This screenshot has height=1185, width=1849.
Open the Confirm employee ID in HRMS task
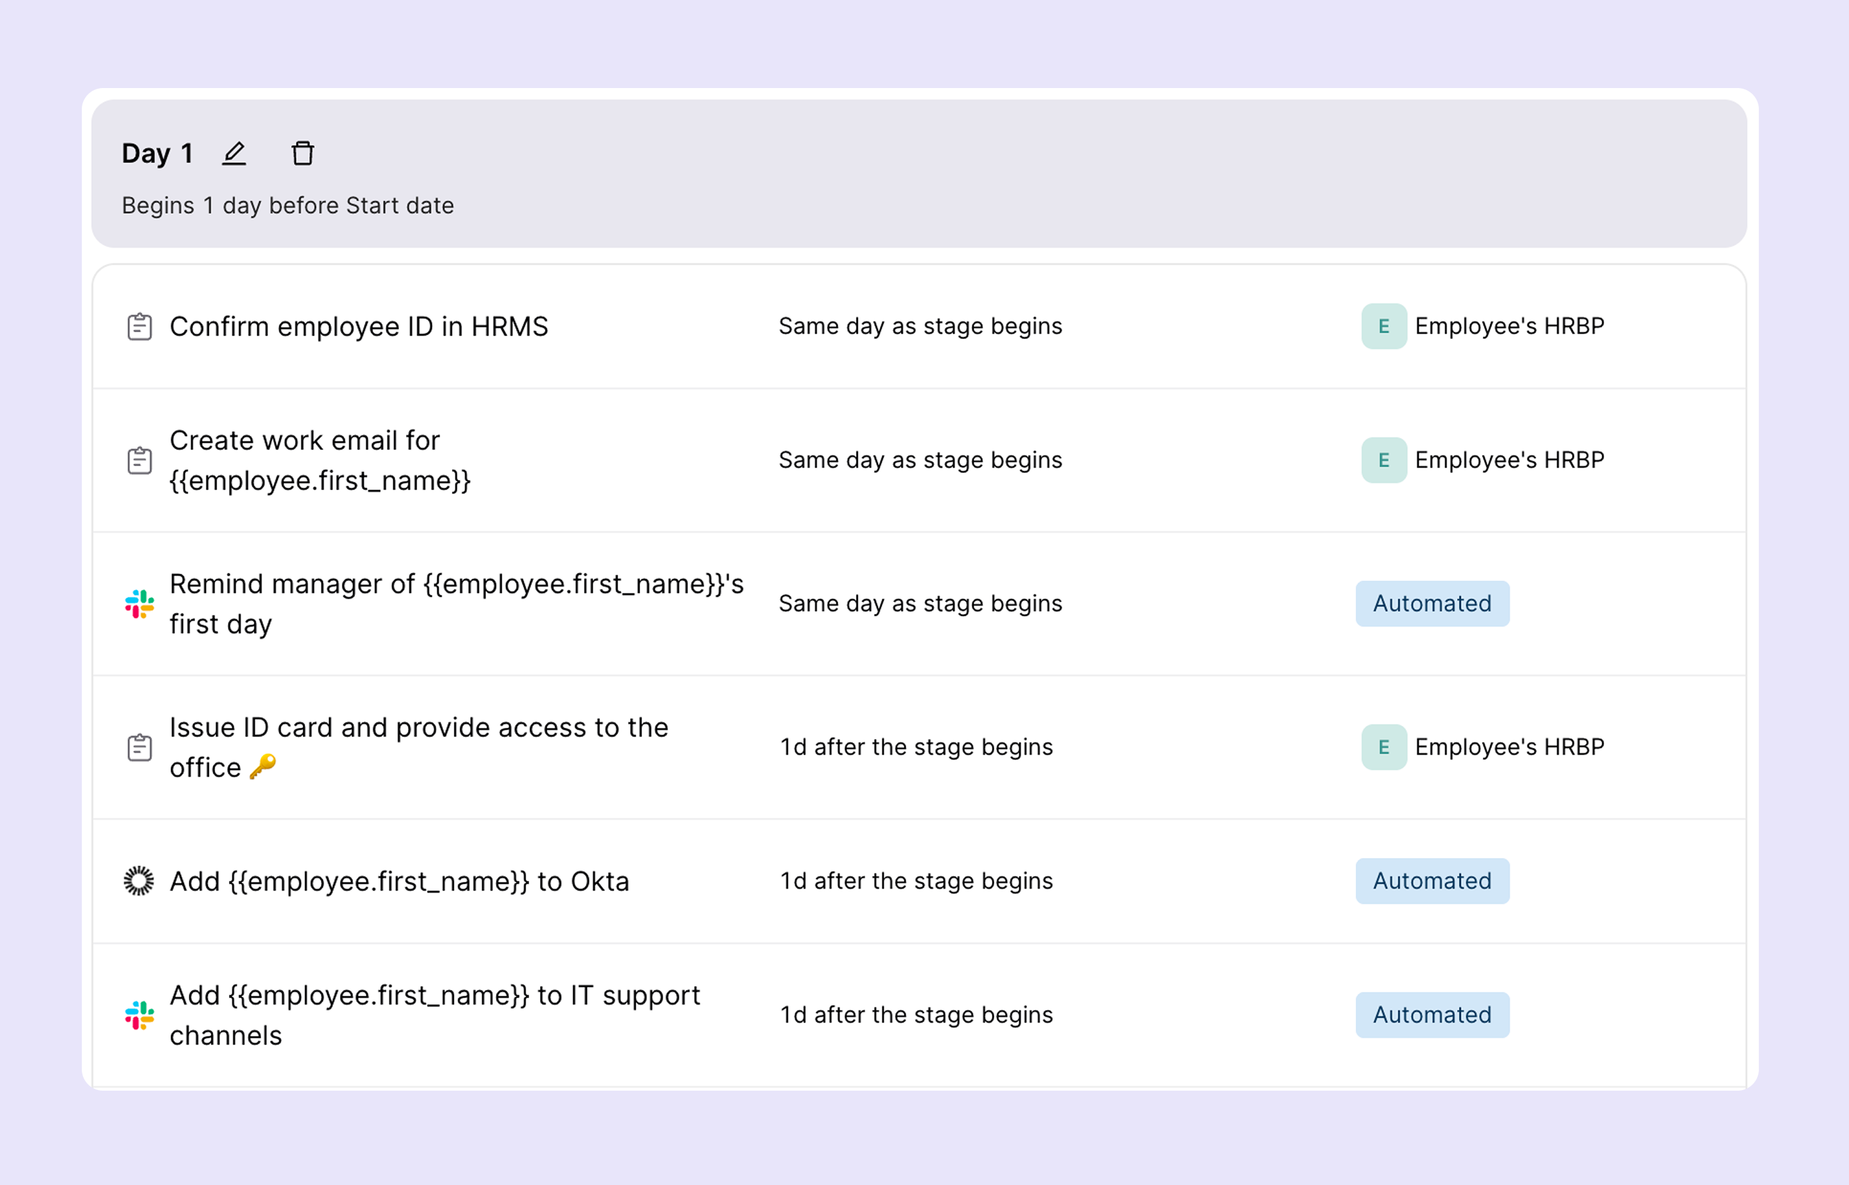[x=359, y=327]
